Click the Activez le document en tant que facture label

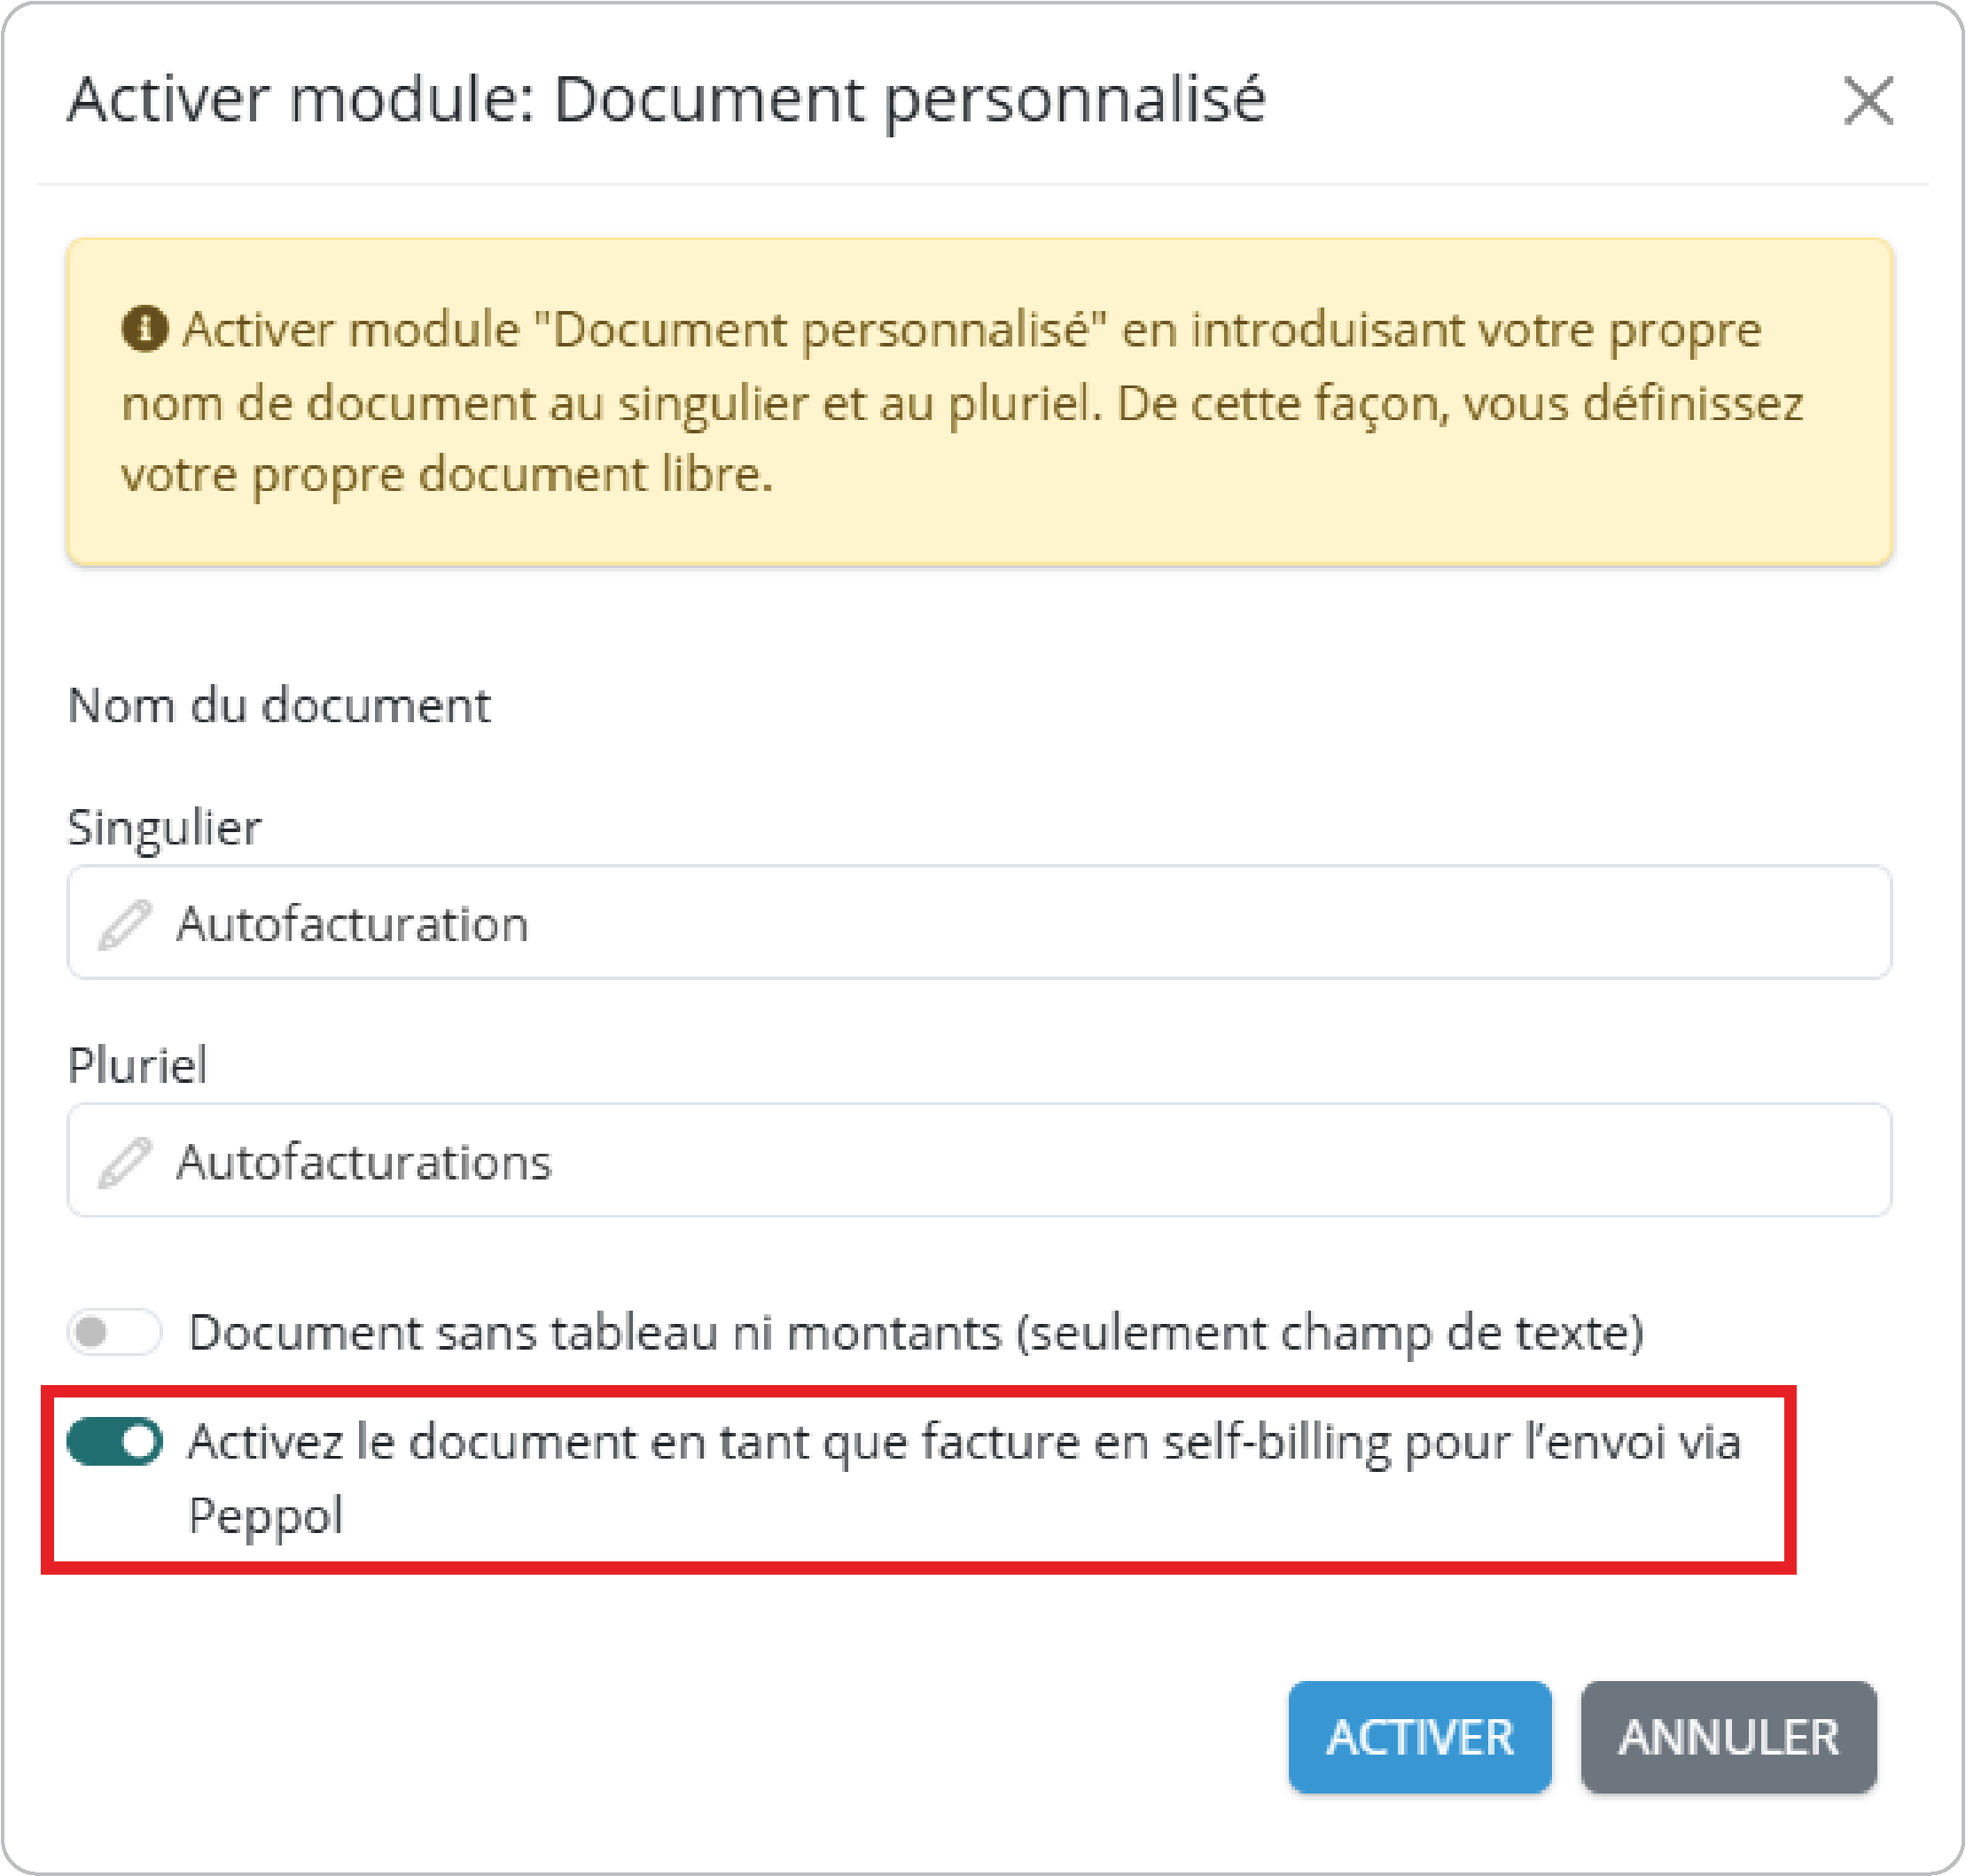tap(963, 1442)
